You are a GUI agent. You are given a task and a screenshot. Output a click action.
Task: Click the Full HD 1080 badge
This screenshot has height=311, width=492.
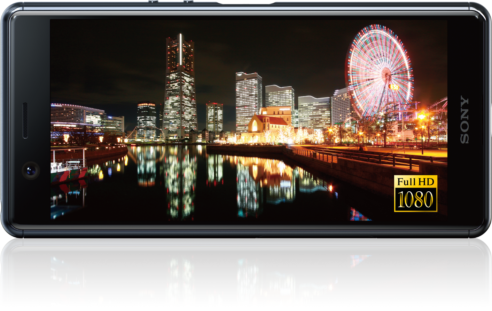click(415, 193)
